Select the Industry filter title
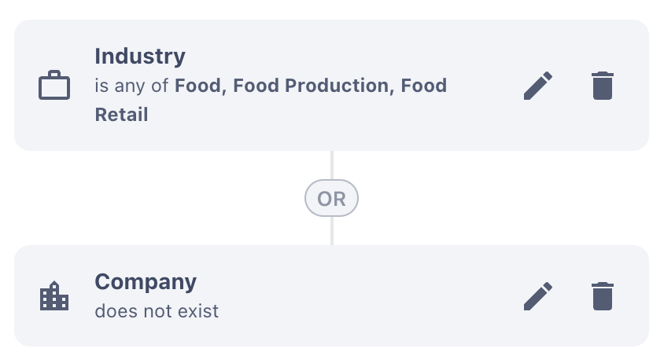 140,57
